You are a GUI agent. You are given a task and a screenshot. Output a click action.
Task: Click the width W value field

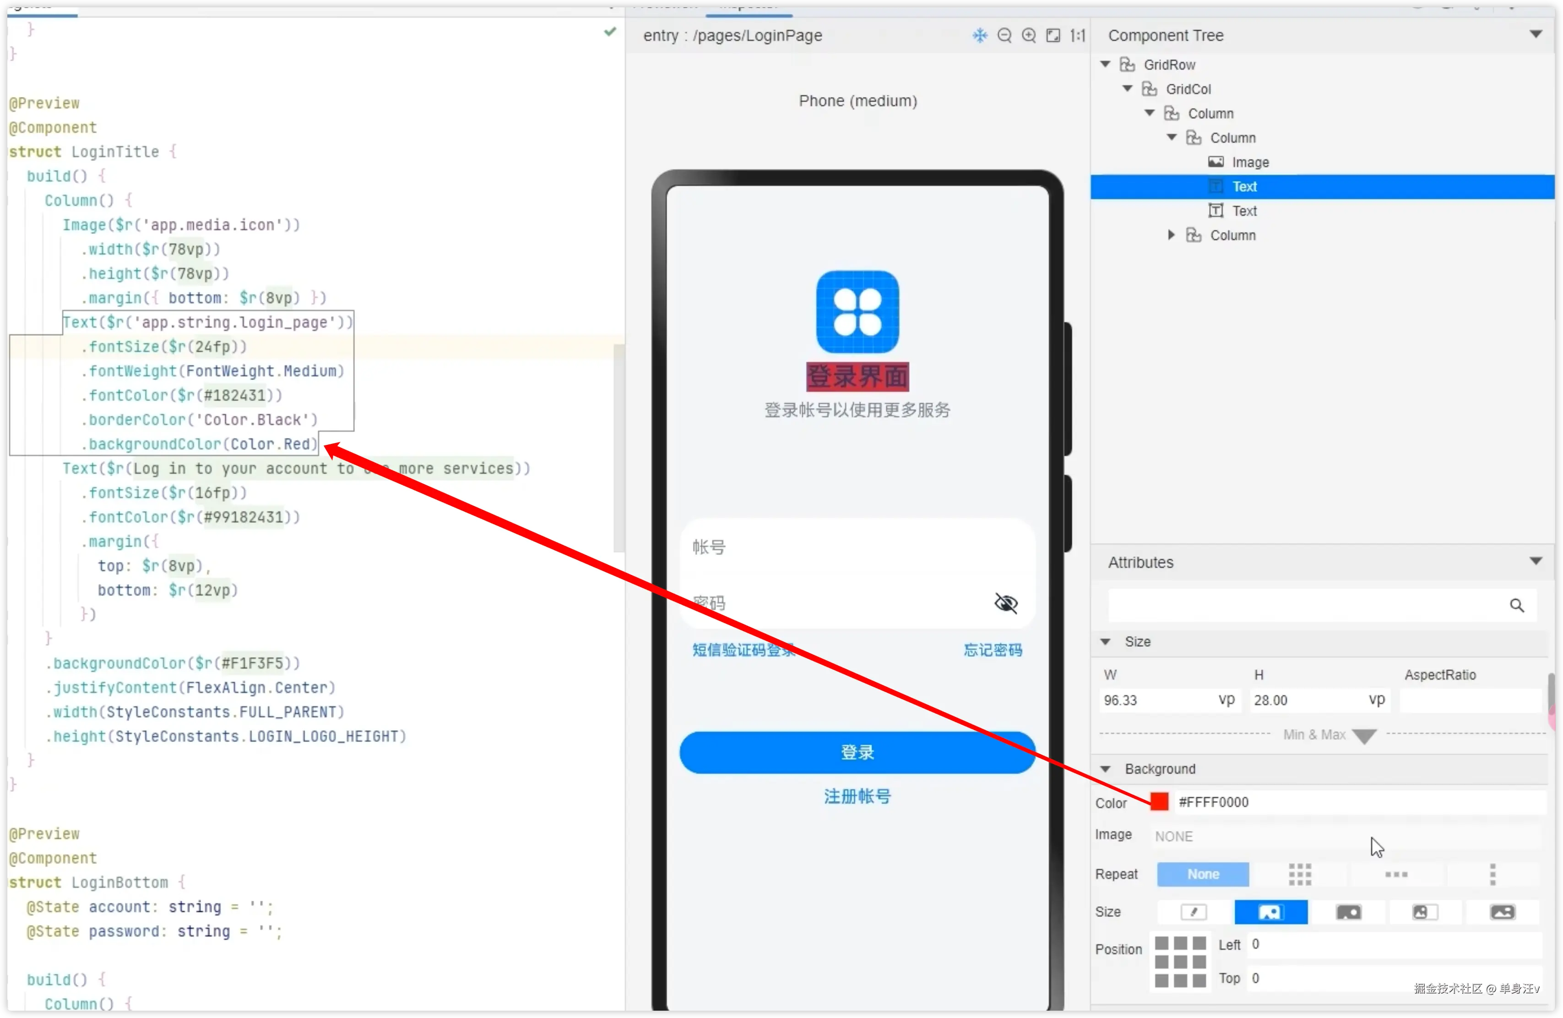pos(1156,700)
